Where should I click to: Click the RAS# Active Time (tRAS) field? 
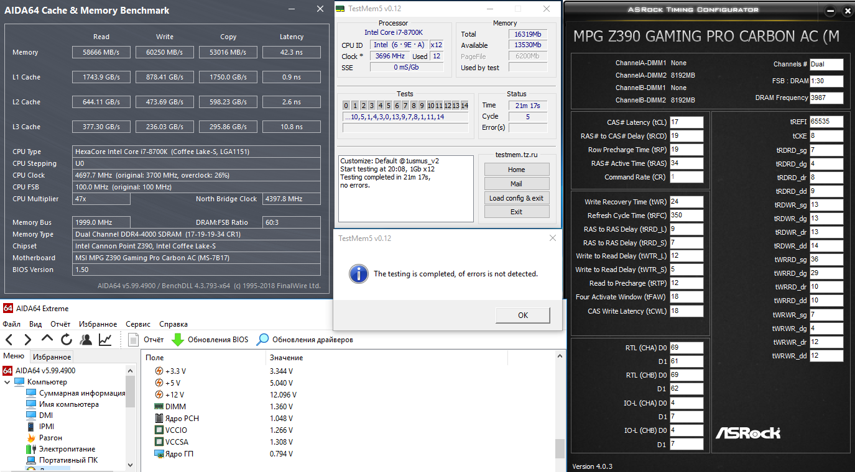[x=686, y=163]
